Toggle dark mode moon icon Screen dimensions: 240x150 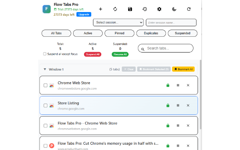174,9
